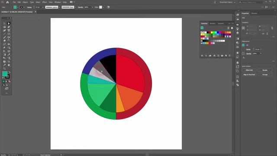Screen dimensions: 277x156
Task: Open the Window menu
Action: (x=58, y=2)
